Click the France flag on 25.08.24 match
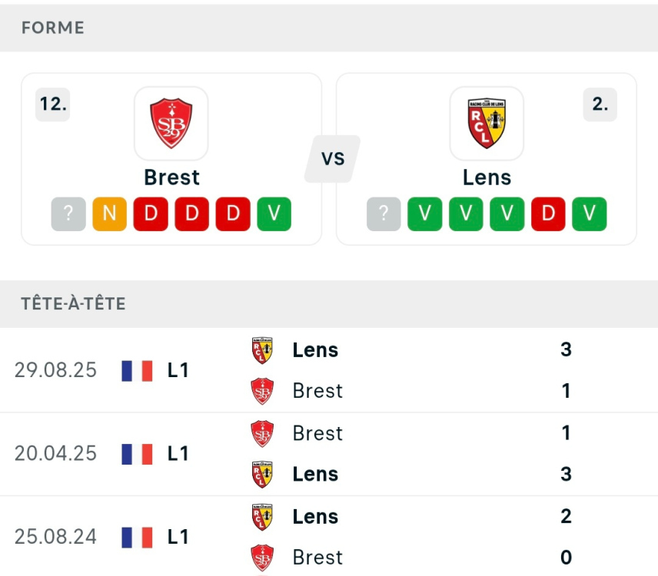This screenshot has width=658, height=576. coord(137,537)
